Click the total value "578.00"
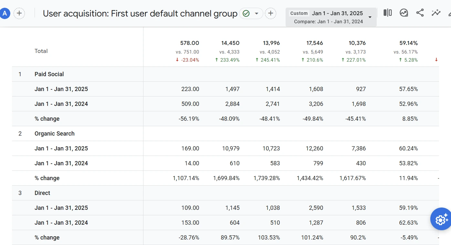Image resolution: width=451 pixels, height=245 pixels. pyautogui.click(x=190, y=43)
